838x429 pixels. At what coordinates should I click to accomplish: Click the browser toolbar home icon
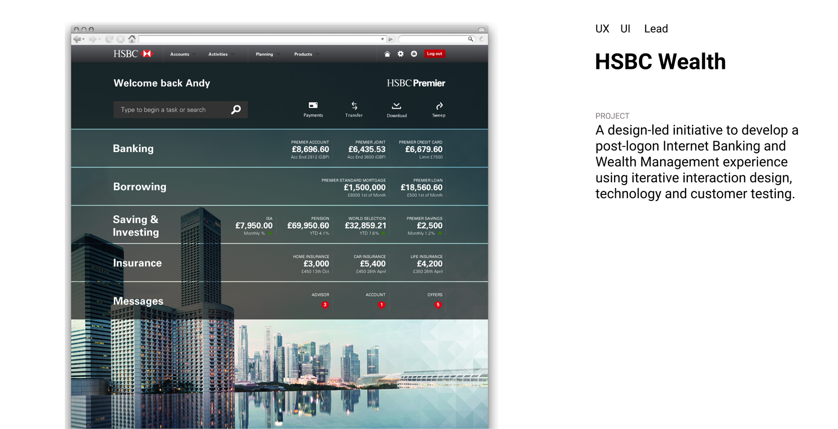tap(132, 39)
